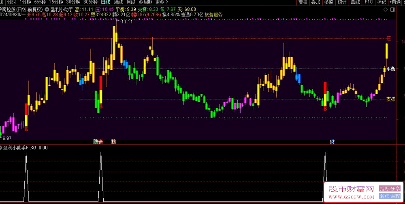Open the 指标分享 link in the banner
The height and width of the screenshot is (204, 405).
(x=390, y=189)
